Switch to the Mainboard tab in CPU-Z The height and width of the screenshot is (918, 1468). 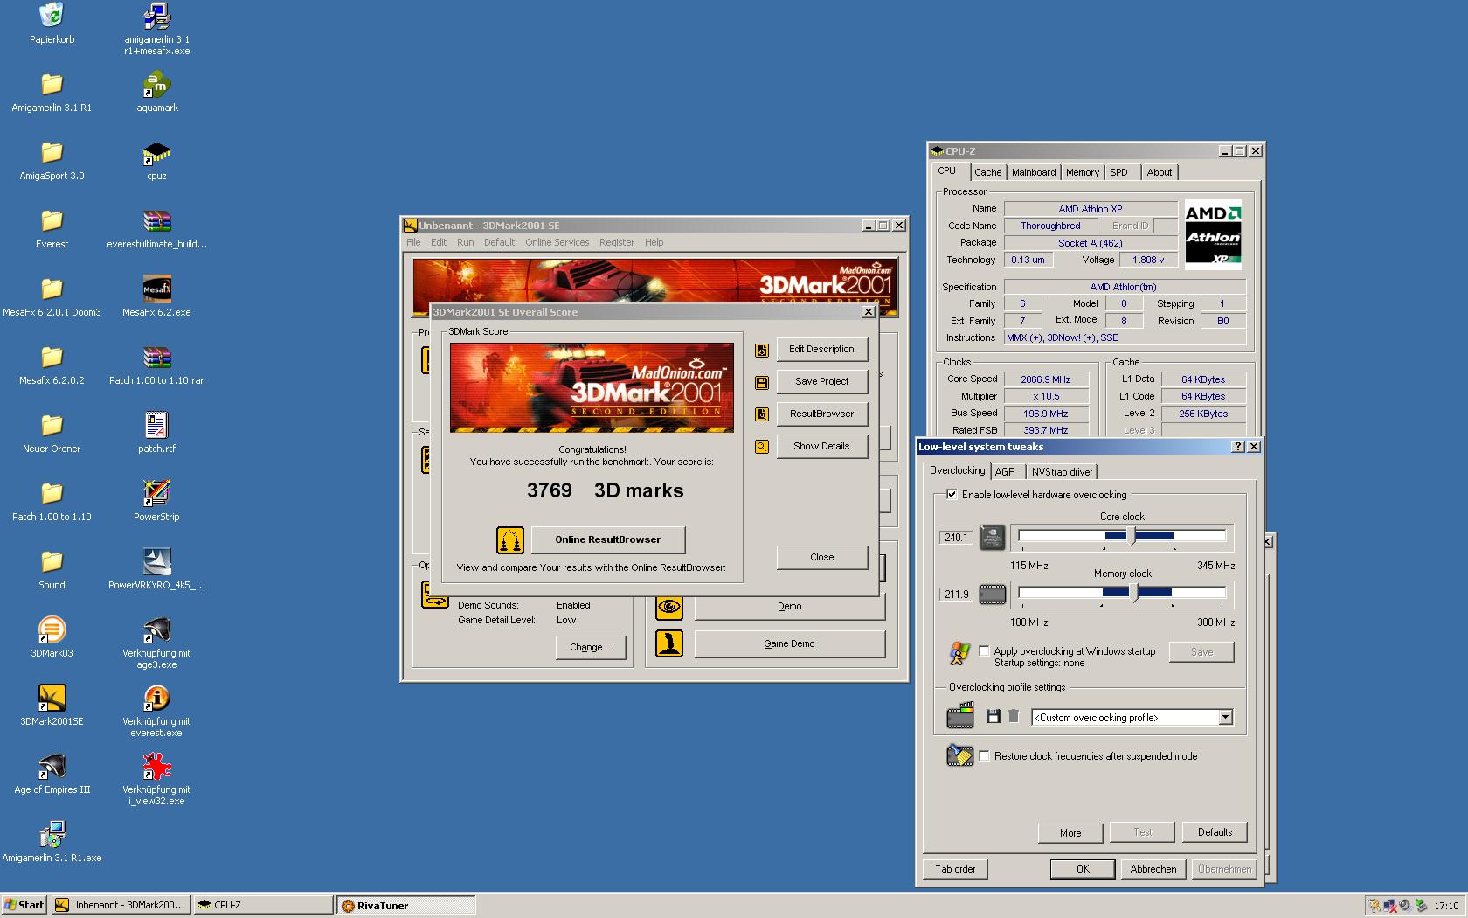[1033, 172]
